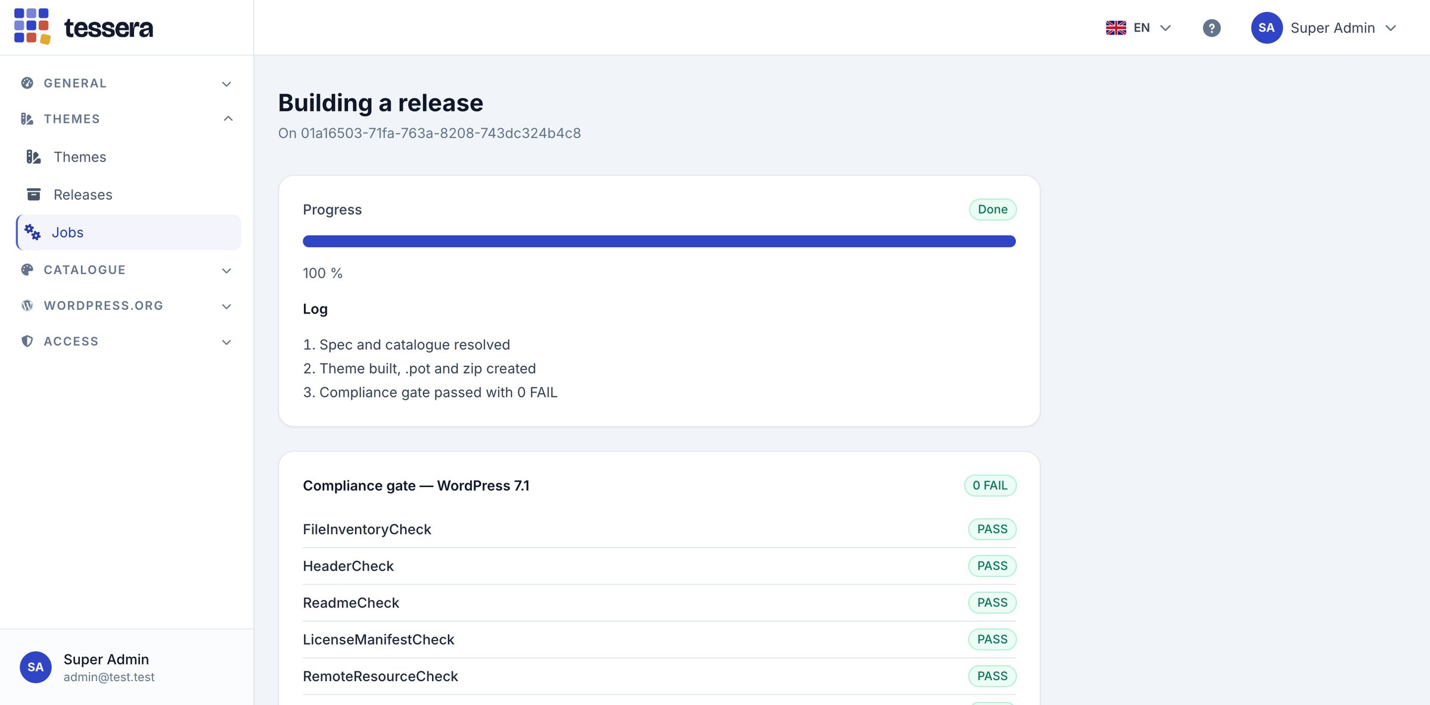Click PASS badge for LicenseManifestCheck
The height and width of the screenshot is (705, 1430).
coord(993,639)
